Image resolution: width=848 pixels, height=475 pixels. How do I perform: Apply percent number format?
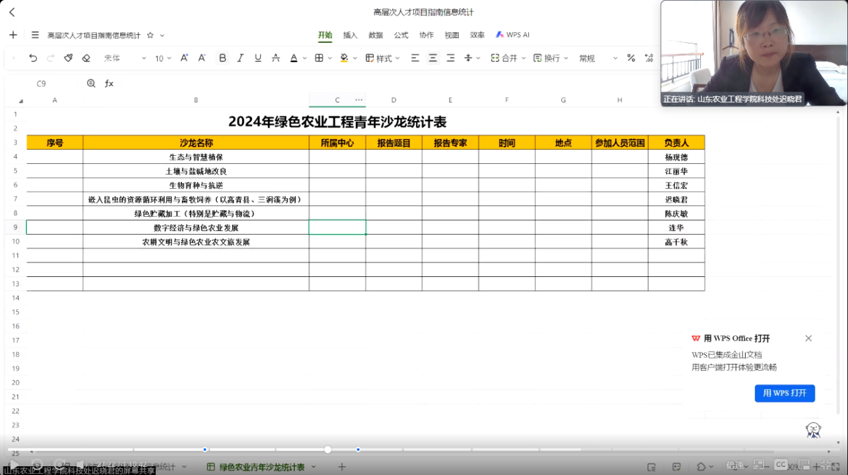pos(630,58)
